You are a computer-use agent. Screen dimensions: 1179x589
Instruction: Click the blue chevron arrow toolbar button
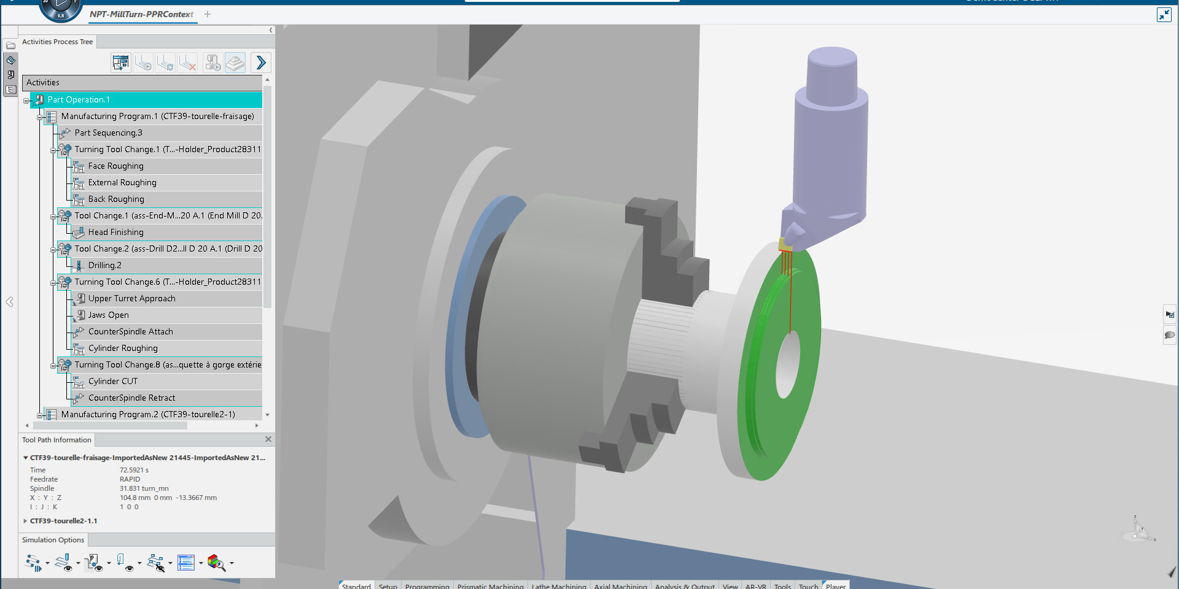[x=261, y=63]
